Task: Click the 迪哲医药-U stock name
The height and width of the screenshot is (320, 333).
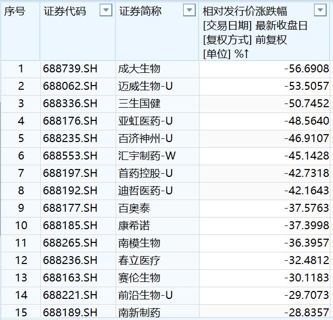Action: pyautogui.click(x=146, y=191)
